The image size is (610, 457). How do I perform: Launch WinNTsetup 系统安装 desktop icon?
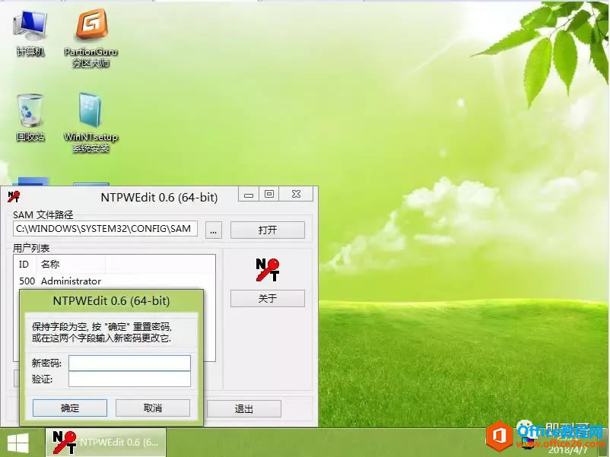tap(91, 122)
